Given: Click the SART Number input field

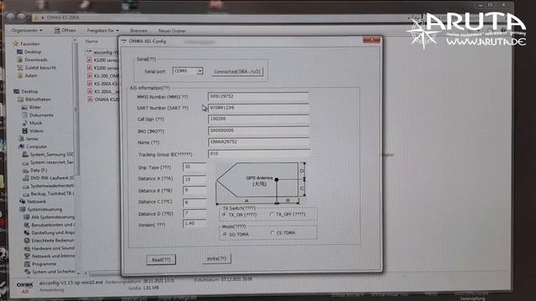Looking at the screenshot, I should [x=258, y=108].
